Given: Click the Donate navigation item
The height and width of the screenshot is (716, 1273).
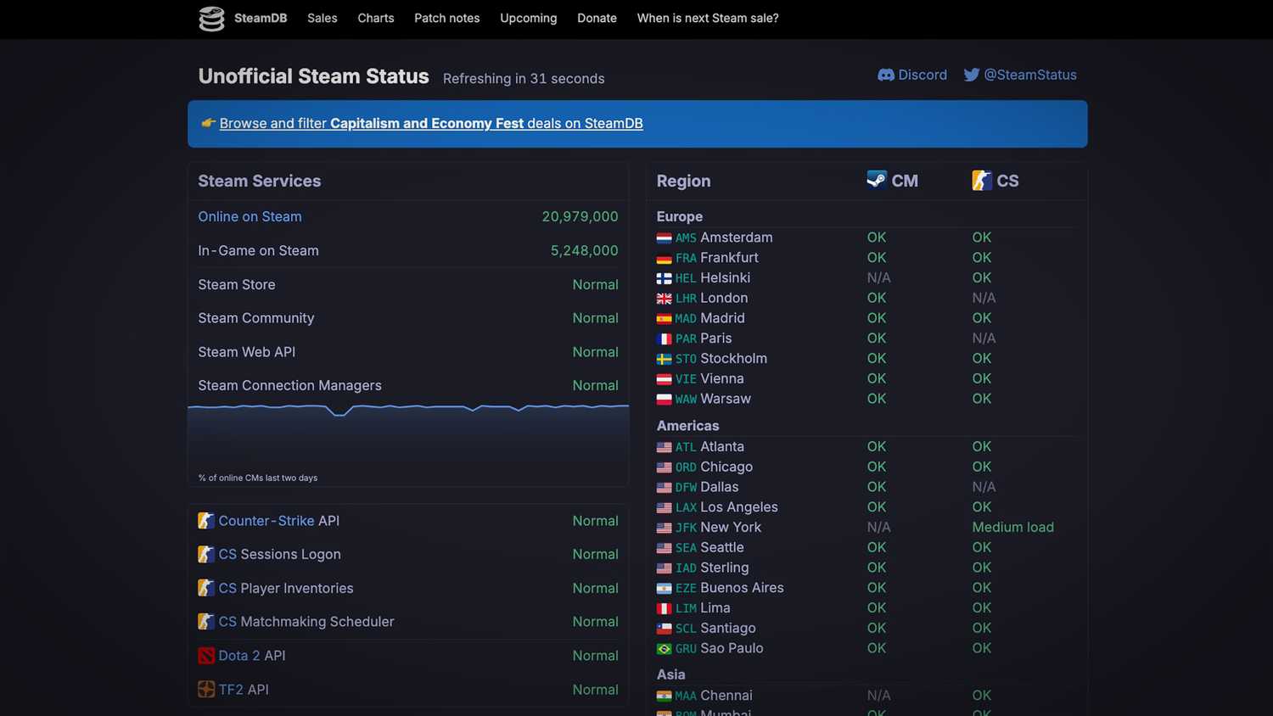Looking at the screenshot, I should (x=597, y=18).
